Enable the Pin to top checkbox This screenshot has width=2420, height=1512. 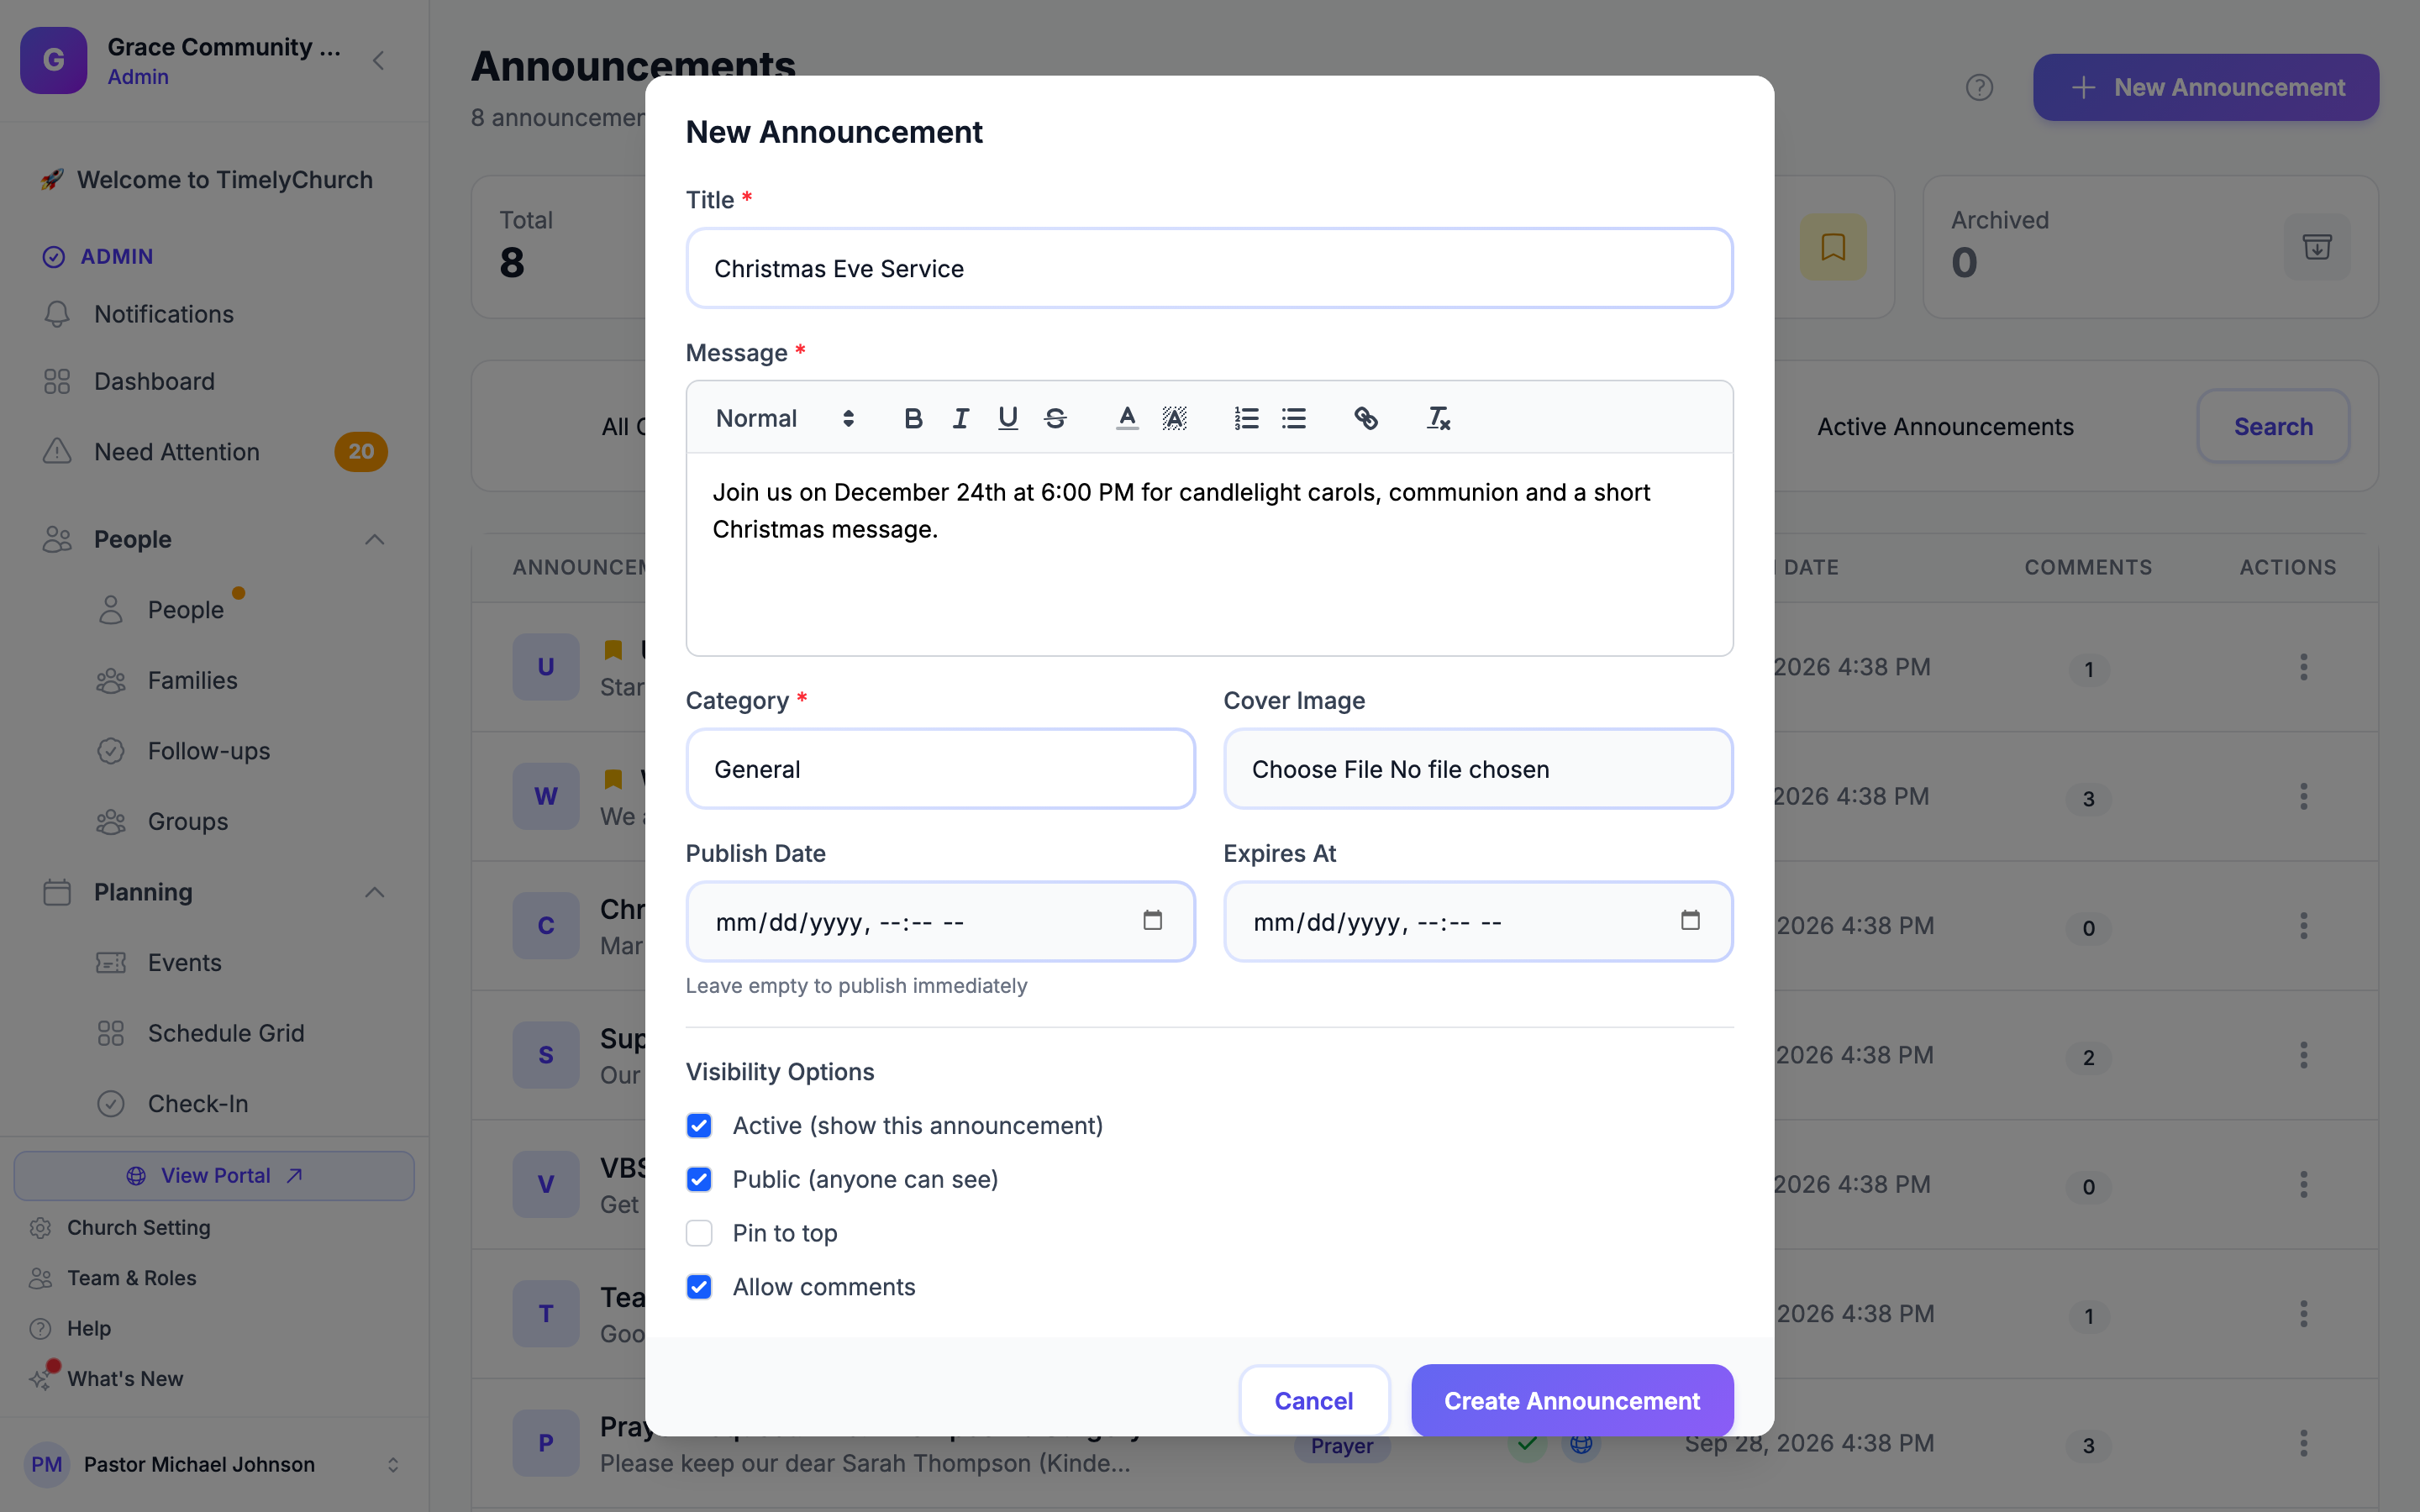[x=699, y=1233]
